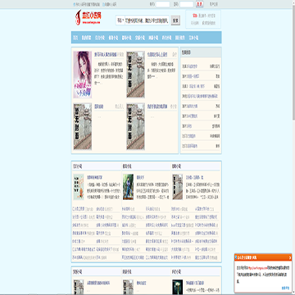Open the cartoon-illustrated cover in first category column
The image size is (295, 295).
(79, 187)
